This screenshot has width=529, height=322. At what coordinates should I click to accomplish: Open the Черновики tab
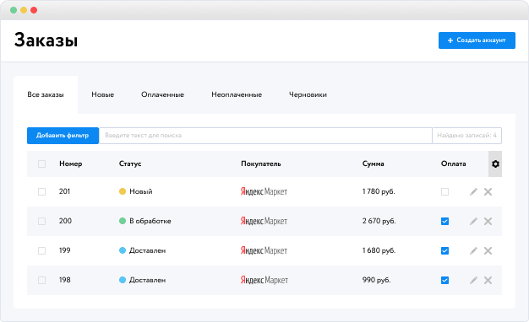308,94
